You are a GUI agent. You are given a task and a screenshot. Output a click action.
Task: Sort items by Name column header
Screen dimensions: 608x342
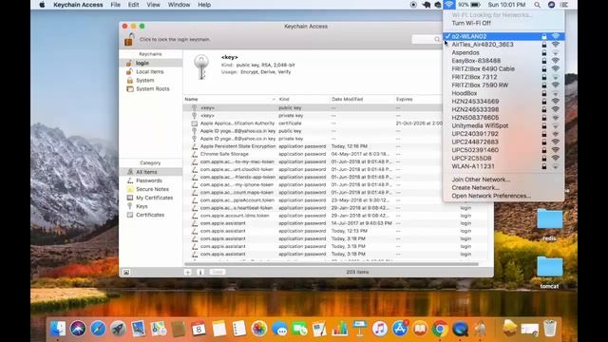pos(230,99)
